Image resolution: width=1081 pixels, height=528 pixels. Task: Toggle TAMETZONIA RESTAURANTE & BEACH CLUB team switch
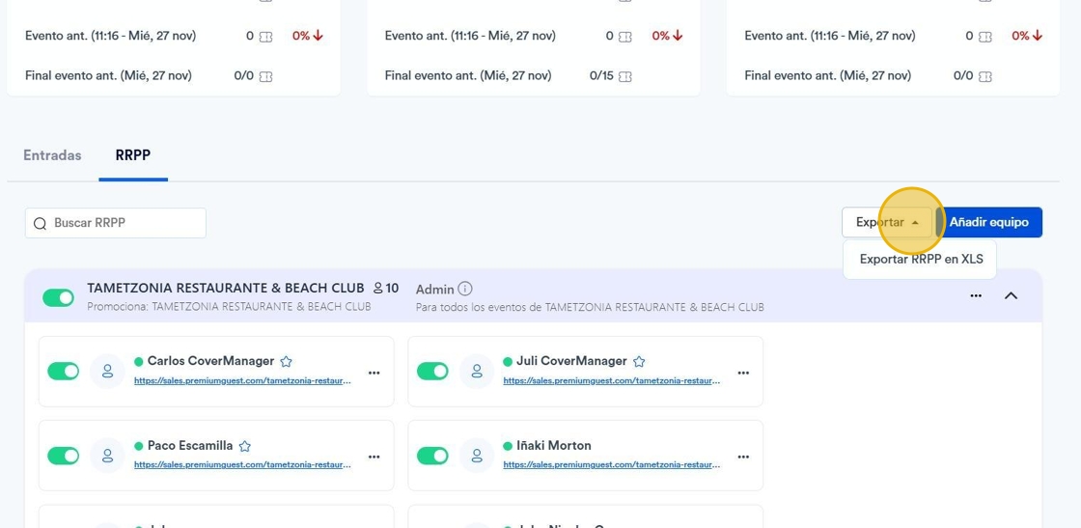click(x=58, y=297)
